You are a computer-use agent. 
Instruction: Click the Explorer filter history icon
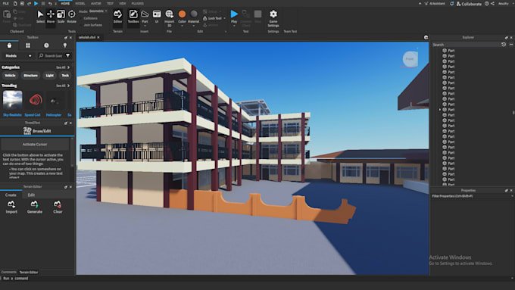(x=504, y=45)
